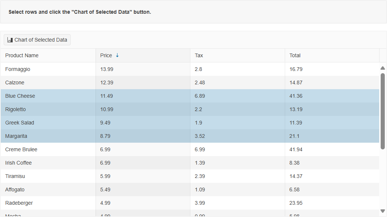Toggle sort order on the Price column
Image resolution: width=387 pixels, height=217 pixels.
[x=105, y=55]
